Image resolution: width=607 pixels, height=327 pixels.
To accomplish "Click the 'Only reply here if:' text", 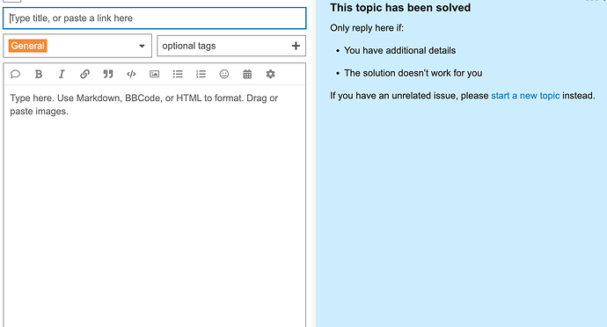I will (x=367, y=28).
